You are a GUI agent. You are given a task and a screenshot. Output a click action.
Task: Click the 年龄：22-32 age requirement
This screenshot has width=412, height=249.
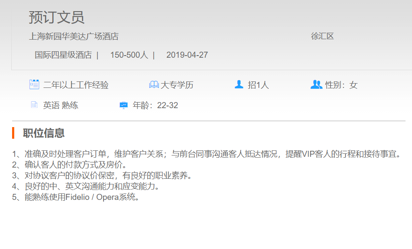(x=155, y=106)
